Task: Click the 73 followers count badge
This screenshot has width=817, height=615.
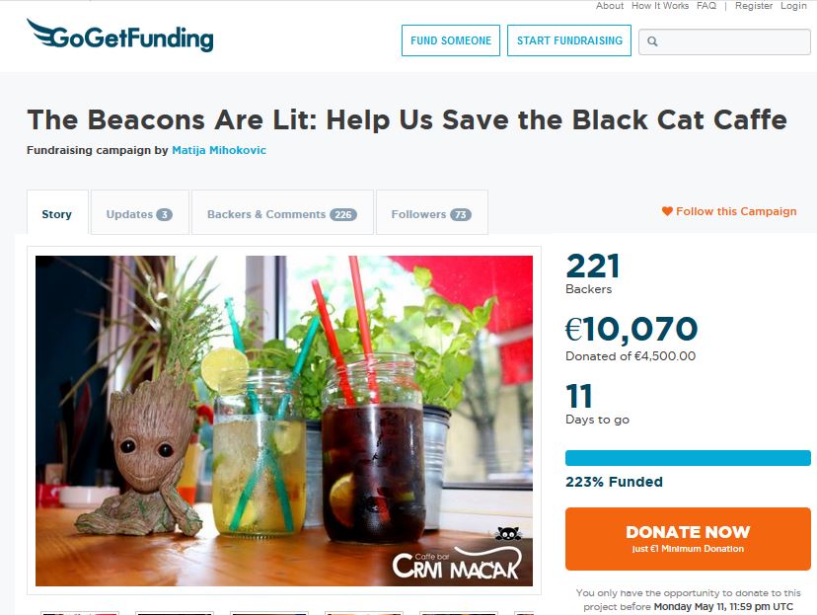Action: [461, 215]
